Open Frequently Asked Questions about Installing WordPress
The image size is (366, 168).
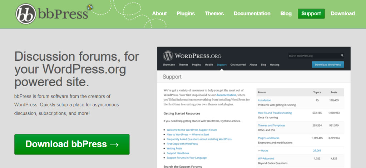[199, 139]
